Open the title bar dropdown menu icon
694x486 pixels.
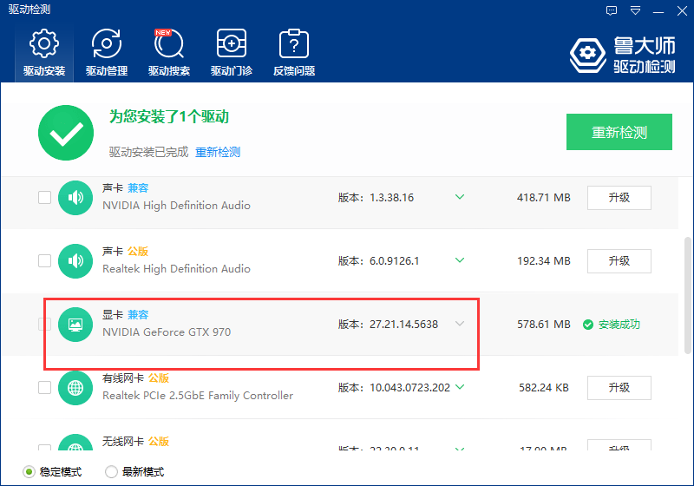[x=636, y=10]
